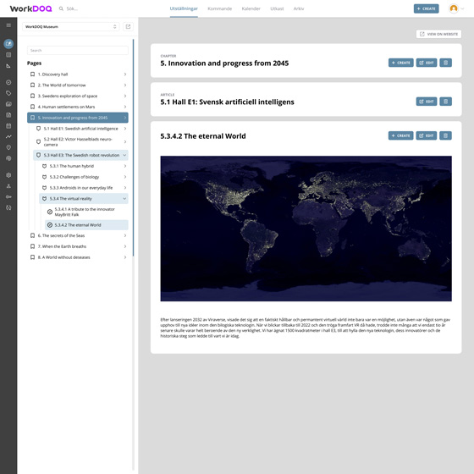Open the check-circle tasks sidebar icon
The image size is (474, 474).
click(x=8, y=82)
